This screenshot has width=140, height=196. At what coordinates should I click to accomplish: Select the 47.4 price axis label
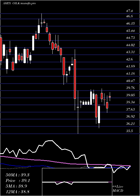pyautogui.click(x=129, y=11)
